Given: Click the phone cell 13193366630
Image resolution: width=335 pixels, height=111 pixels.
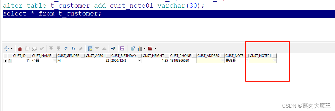Looking at the screenshot, I should click(183, 61).
